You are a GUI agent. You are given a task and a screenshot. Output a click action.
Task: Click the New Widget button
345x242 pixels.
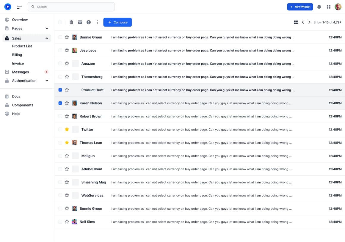coord(300,7)
